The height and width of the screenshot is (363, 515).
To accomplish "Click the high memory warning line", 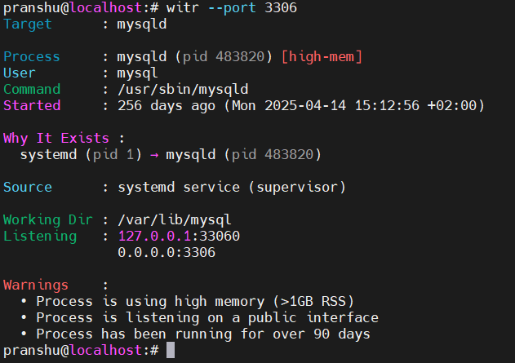I will point(194,301).
